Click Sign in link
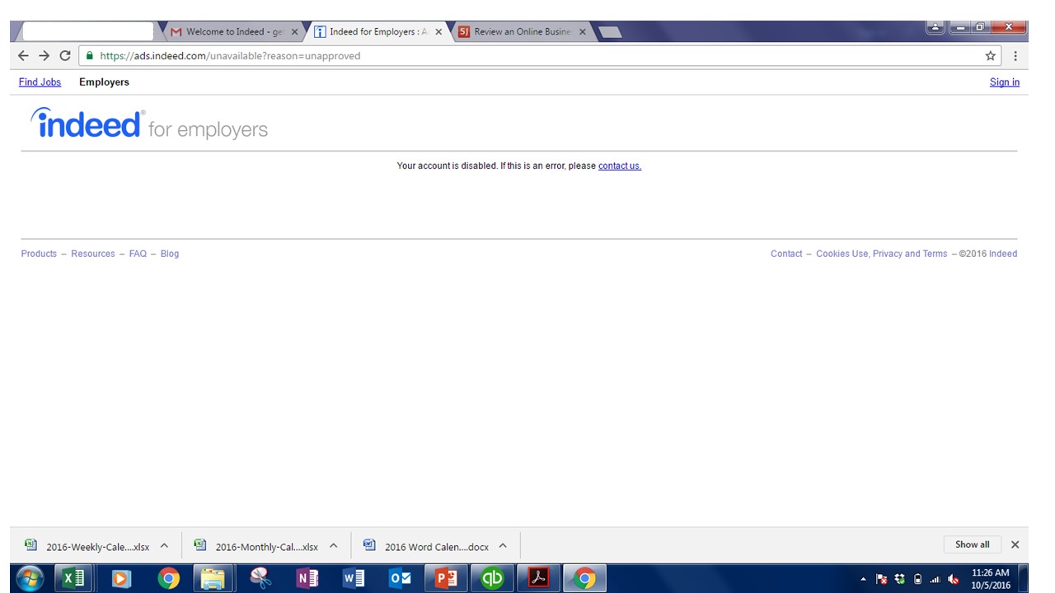This screenshot has height=593, width=1055. [1004, 82]
